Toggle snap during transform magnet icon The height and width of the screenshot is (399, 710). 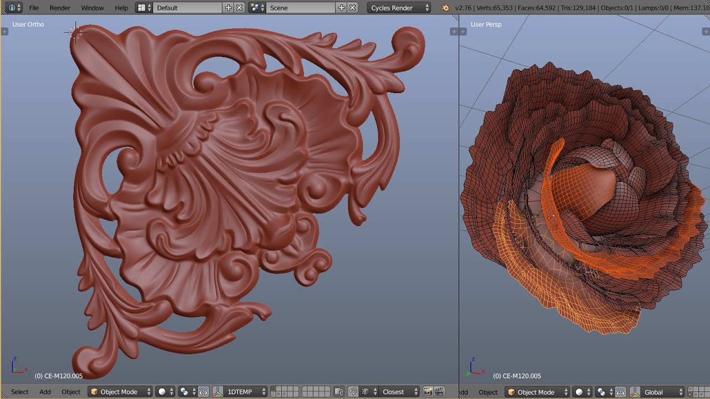353,392
